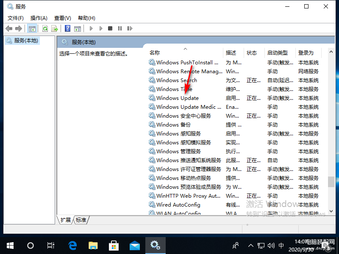This screenshot has height=254, width=339.
Task: Select the Wired AutoConfig service
Action: [235, 205]
